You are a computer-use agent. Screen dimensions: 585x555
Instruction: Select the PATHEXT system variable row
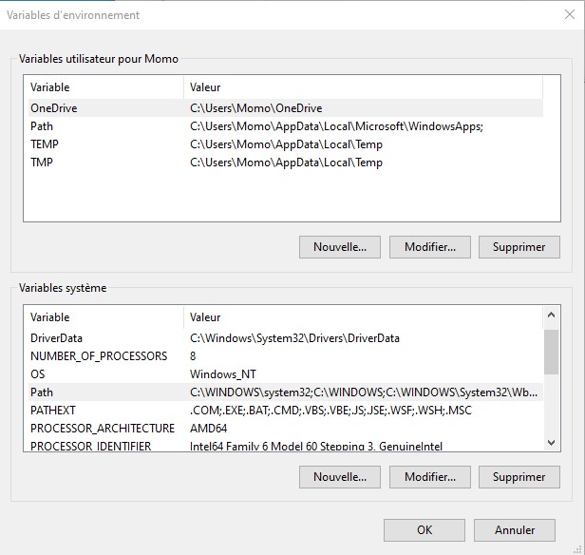click(53, 411)
